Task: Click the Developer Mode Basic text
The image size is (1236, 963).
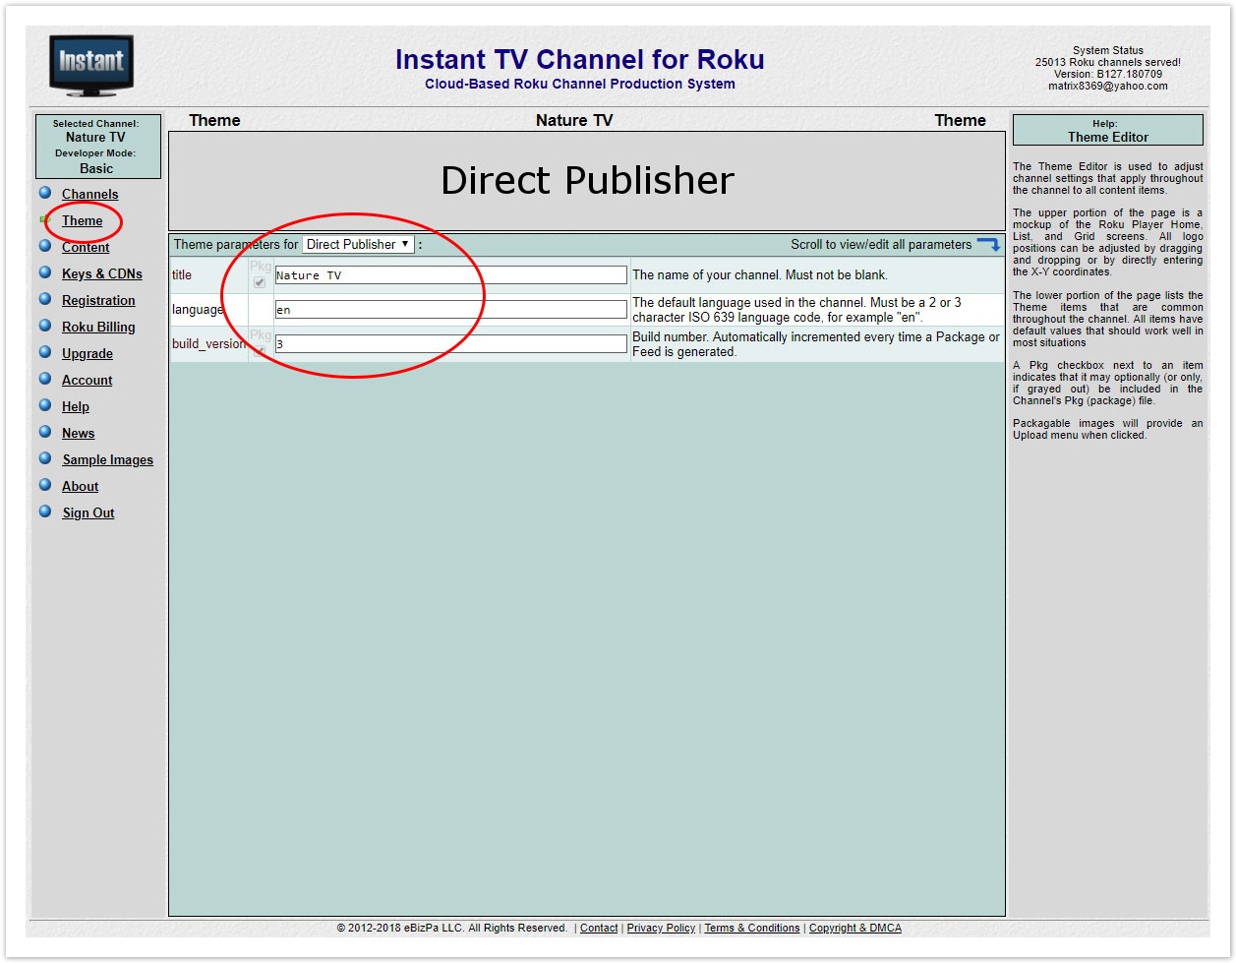Action: [96, 161]
